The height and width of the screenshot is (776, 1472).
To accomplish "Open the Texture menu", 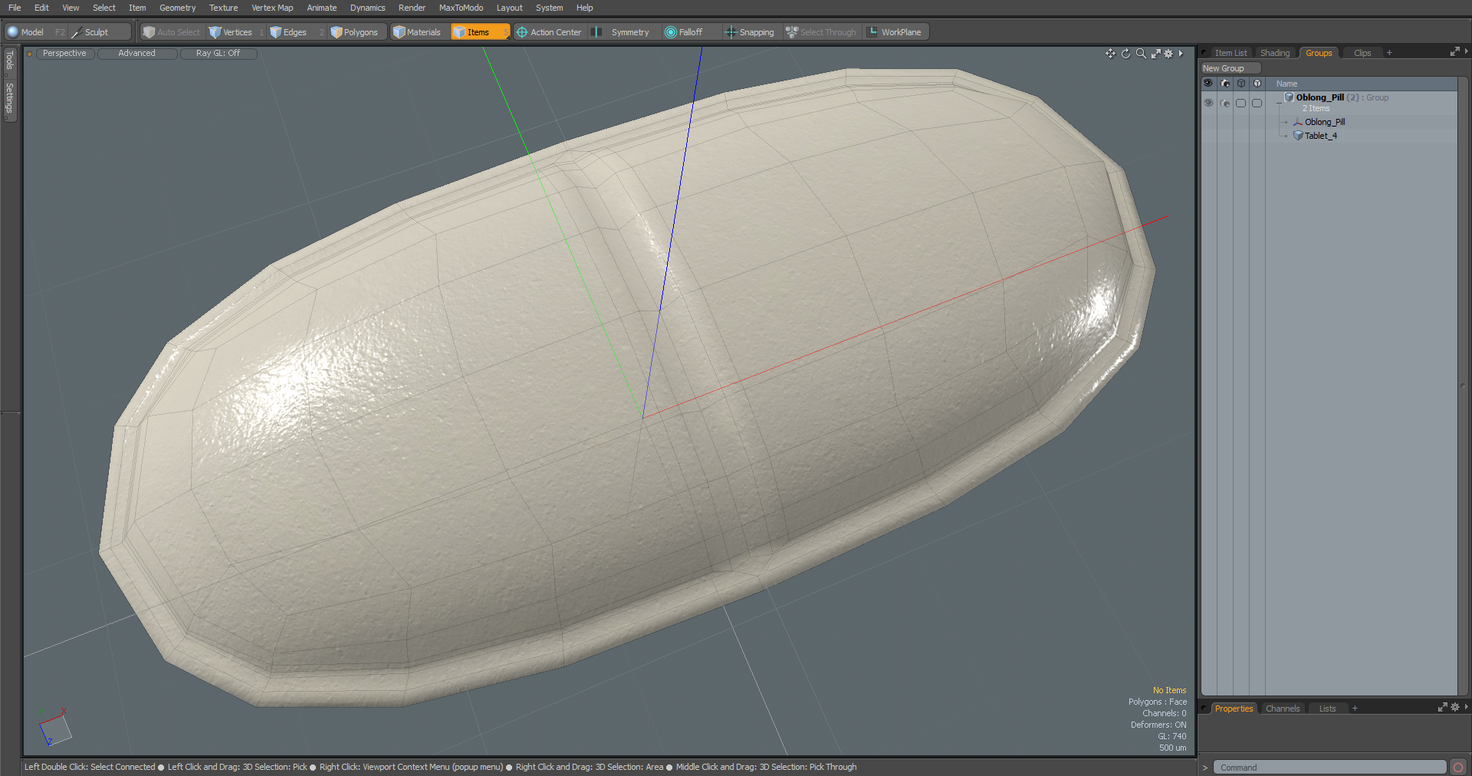I will [223, 8].
